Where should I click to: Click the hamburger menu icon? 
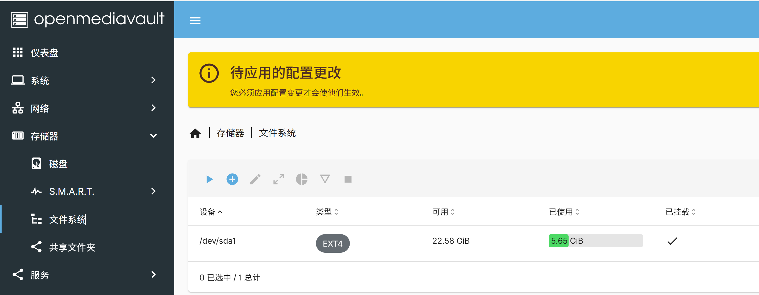click(195, 21)
